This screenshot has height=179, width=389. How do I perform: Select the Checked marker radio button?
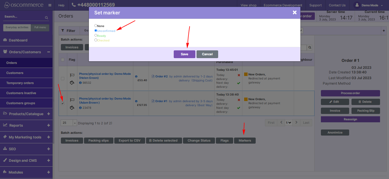[96, 40]
